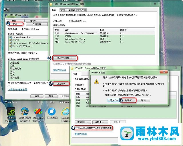The height and width of the screenshot is (146, 183).
Task: Click 删除 in the Windows 安全 warning
Action: (128, 100)
